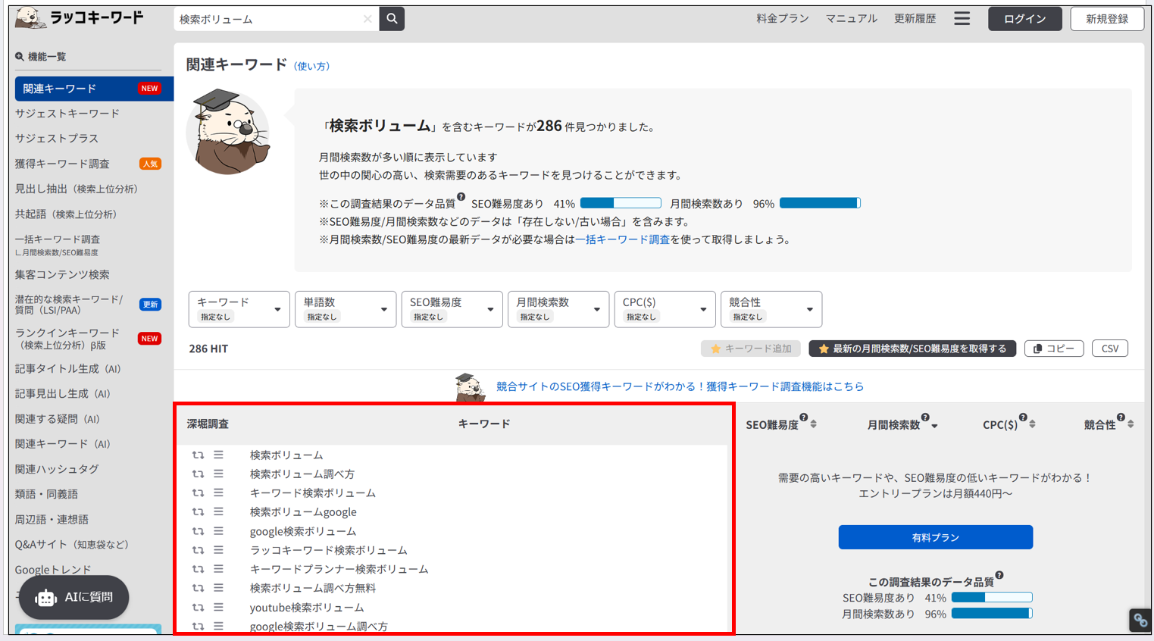Click the list icon for google検索ボリューム row
This screenshot has height=641, width=1154.
coord(218,531)
